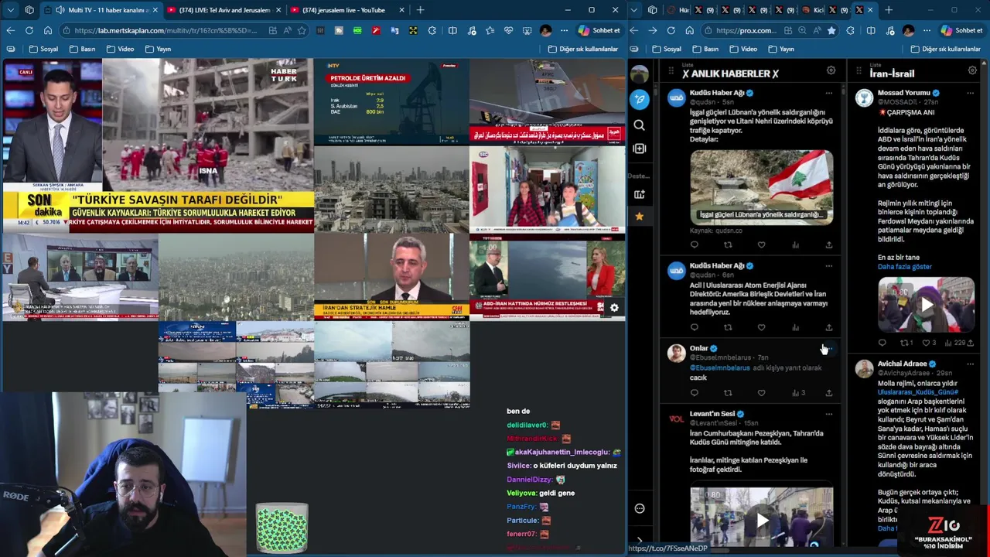Open Avichai Adraee profile name
The width and height of the screenshot is (990, 557).
pos(902,364)
